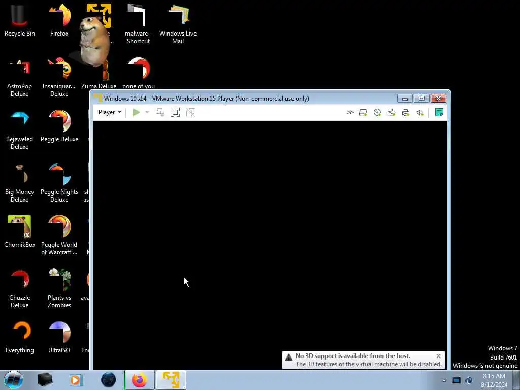
Task: Select the Everything search desktop icon
Action: (x=20, y=337)
